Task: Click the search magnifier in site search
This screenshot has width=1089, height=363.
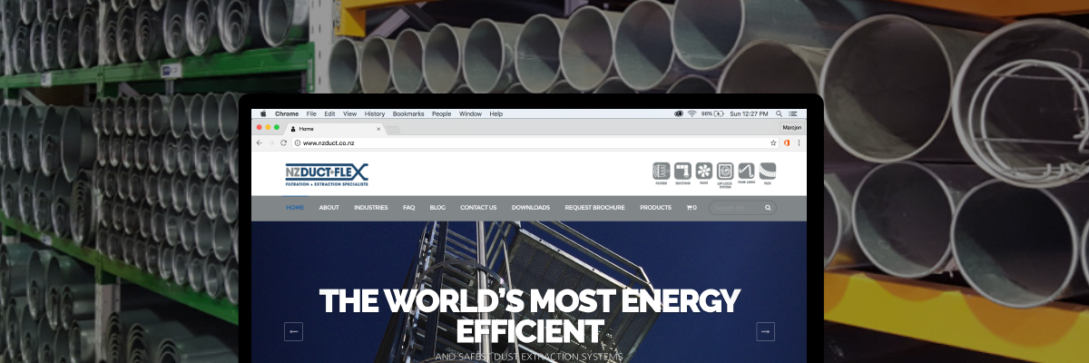Action: (x=768, y=208)
